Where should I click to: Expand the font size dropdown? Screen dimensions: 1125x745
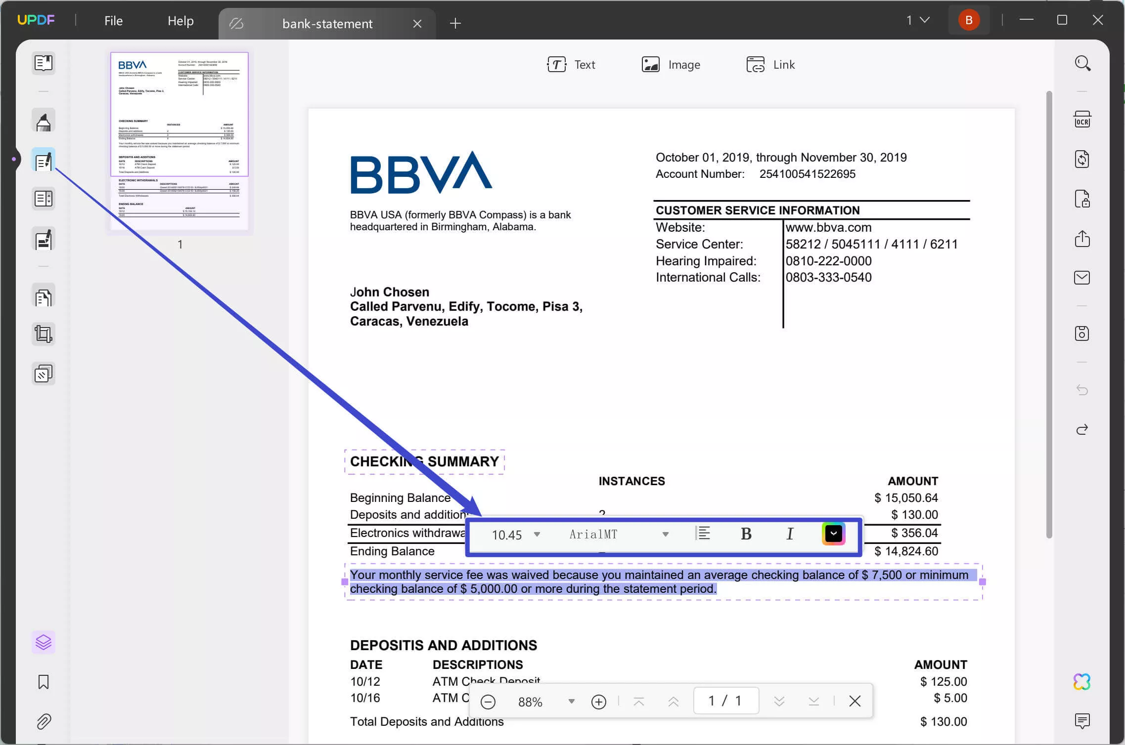click(x=538, y=535)
